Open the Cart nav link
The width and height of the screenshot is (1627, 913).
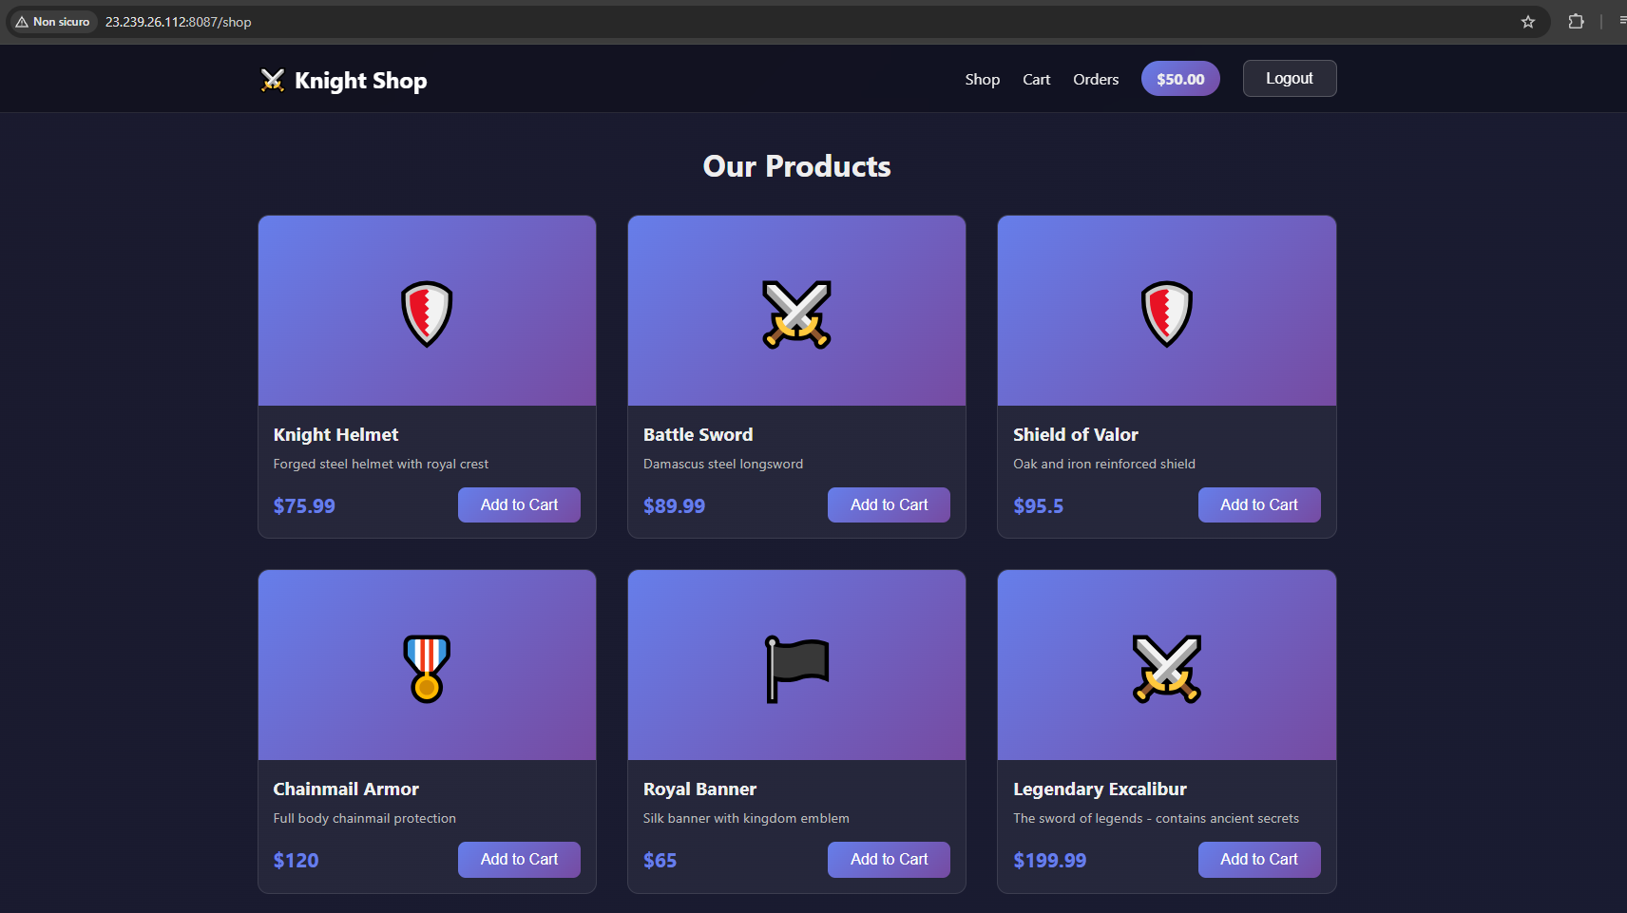click(1036, 80)
